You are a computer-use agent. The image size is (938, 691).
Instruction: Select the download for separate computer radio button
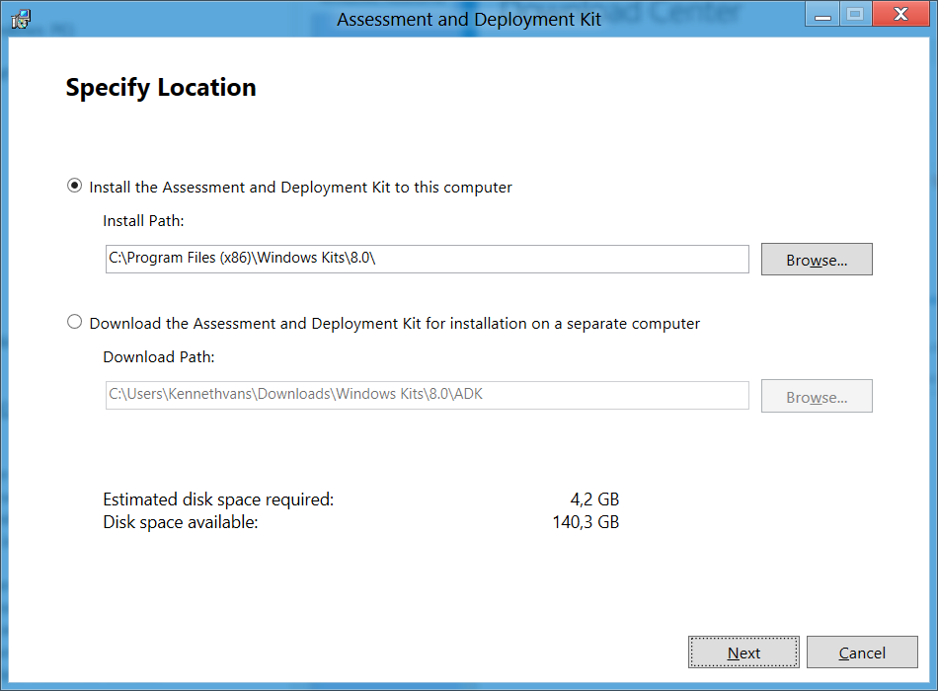point(74,322)
